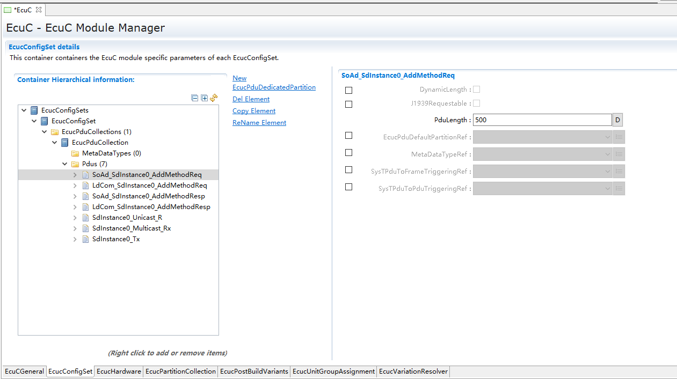This screenshot has width=677, height=379.
Task: Click the collapse all tree icon
Action: 194,98
